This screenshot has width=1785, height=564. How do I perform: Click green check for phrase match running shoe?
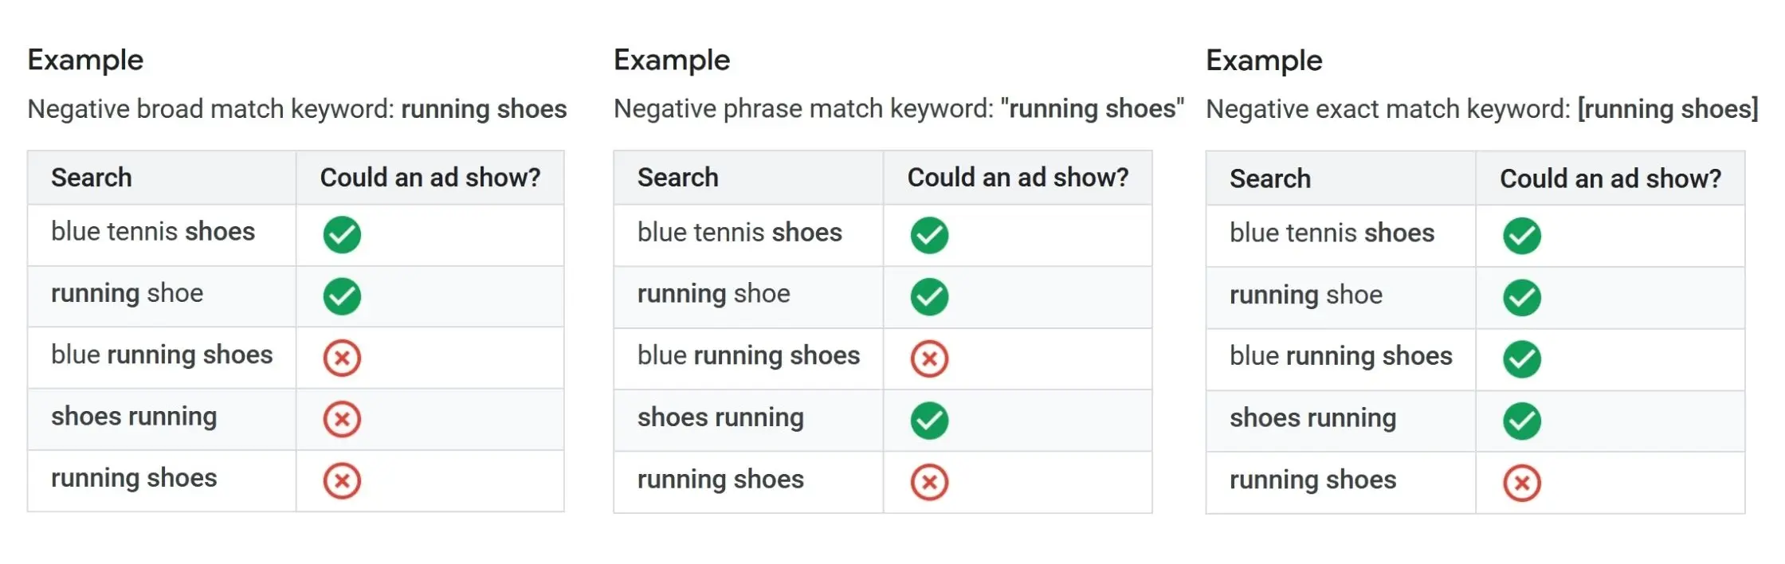[x=929, y=296]
